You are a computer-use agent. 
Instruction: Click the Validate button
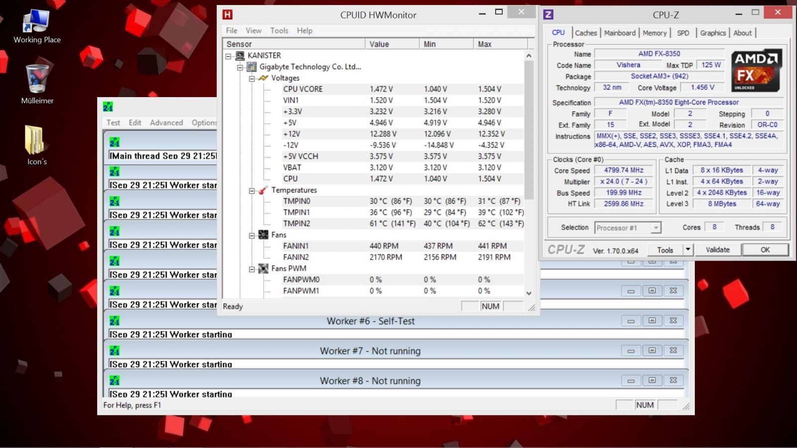(x=717, y=250)
